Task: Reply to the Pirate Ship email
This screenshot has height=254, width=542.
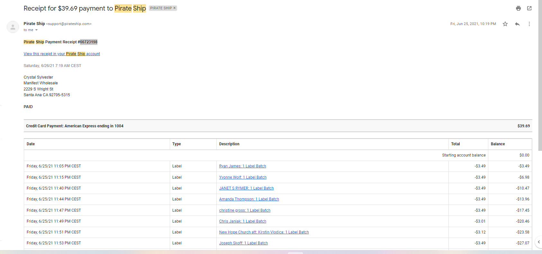Action: pos(517,24)
